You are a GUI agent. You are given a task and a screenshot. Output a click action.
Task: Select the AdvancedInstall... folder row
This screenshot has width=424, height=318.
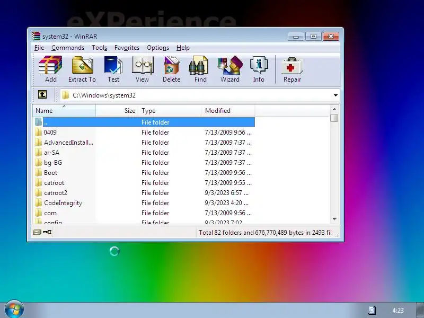(145, 142)
